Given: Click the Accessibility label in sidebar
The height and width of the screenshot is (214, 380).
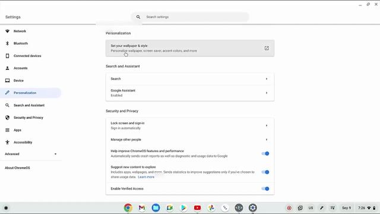Looking at the screenshot, I should (x=23, y=142).
